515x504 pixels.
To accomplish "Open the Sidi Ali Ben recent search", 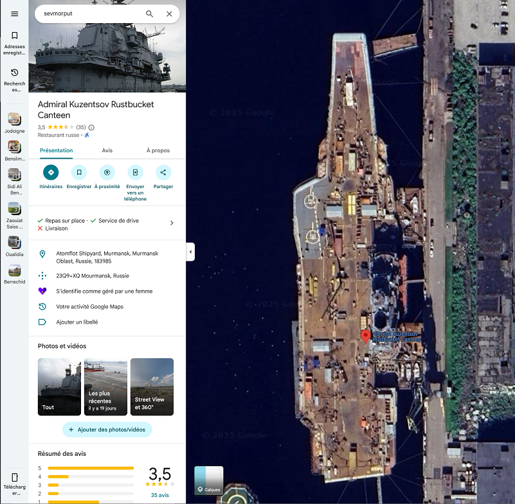I will (x=14, y=181).
